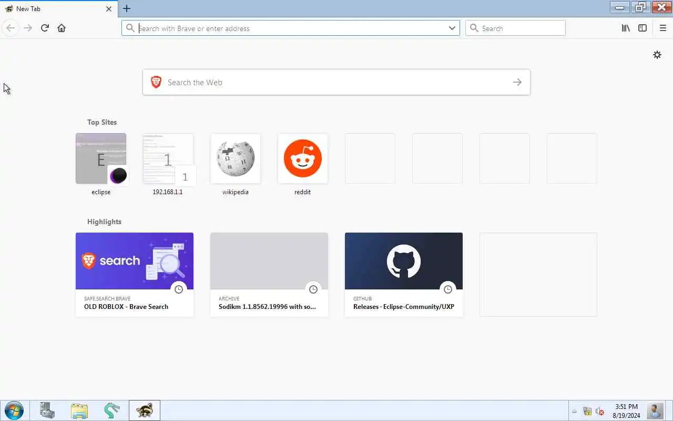673x421 pixels.
Task: Click the muted volume tray icon
Action: (x=600, y=412)
